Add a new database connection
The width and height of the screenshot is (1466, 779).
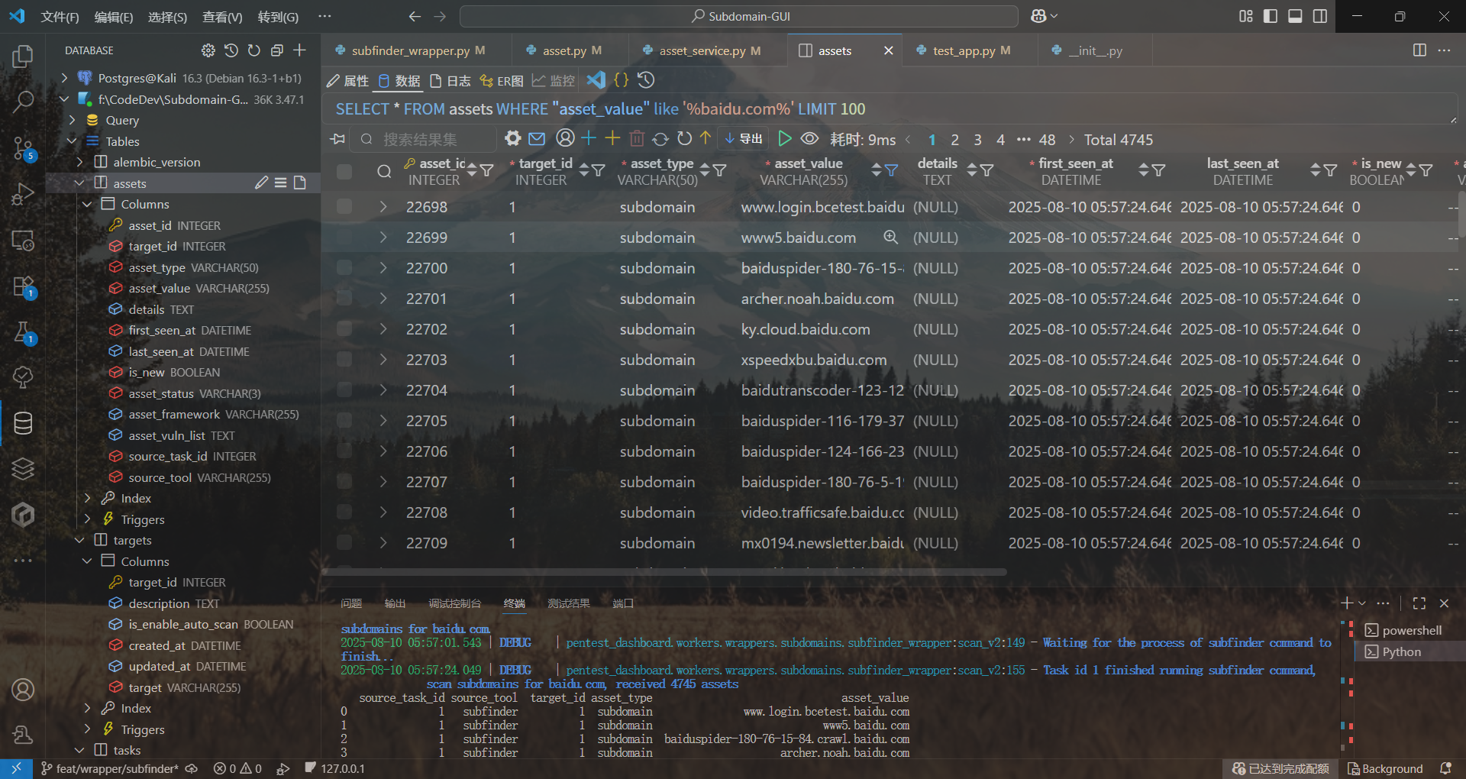coord(300,50)
